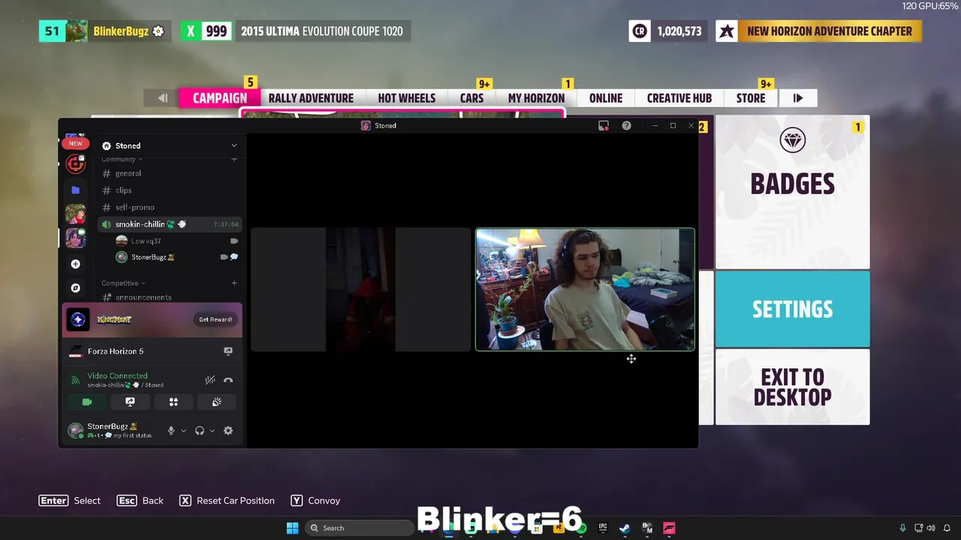Switch to the Cars tab
Image resolution: width=961 pixels, height=540 pixels.
[471, 98]
